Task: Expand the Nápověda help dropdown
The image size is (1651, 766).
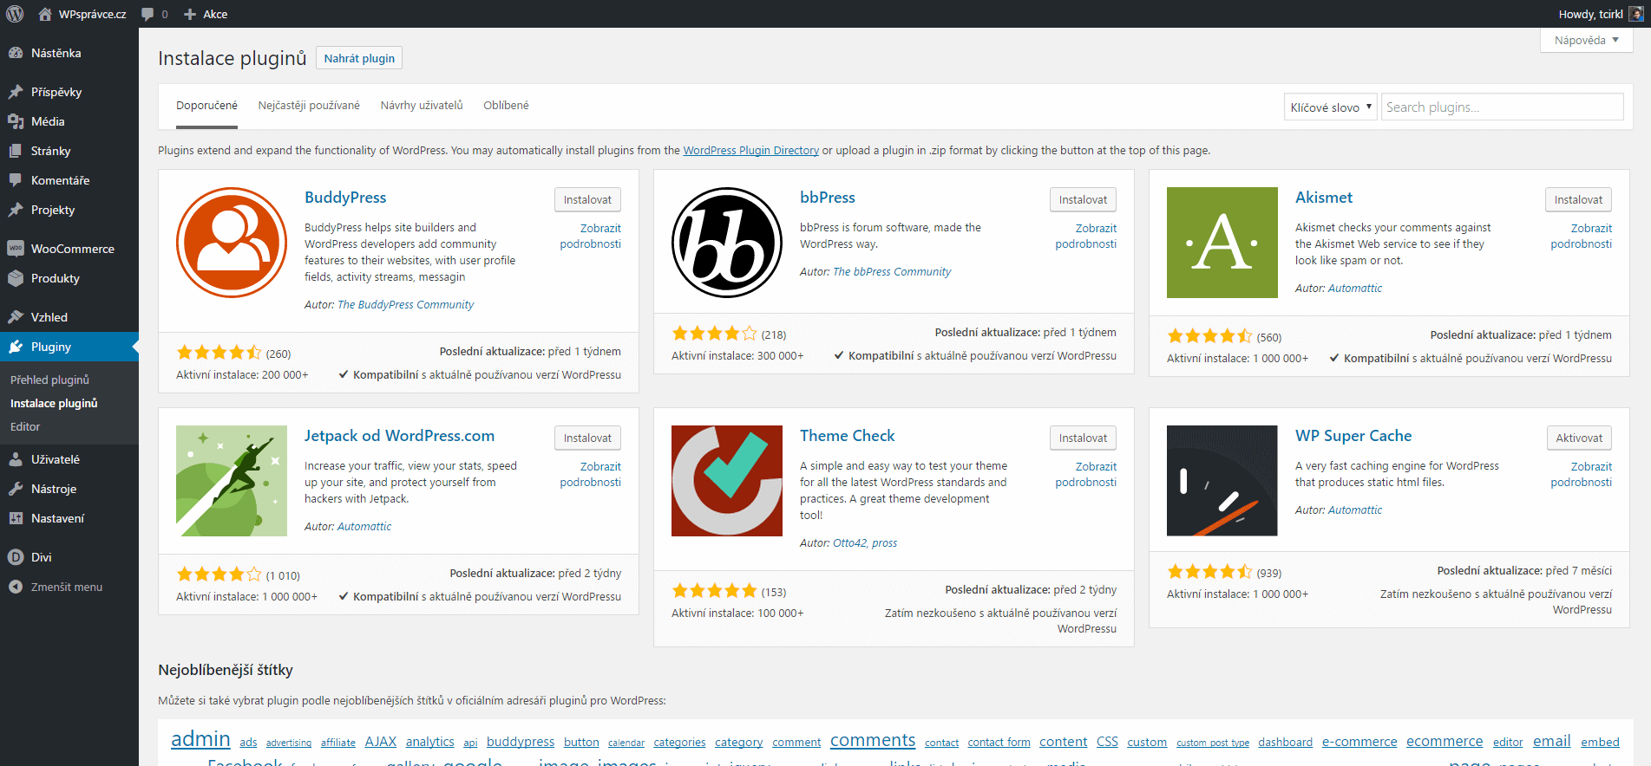Action: [x=1587, y=40]
